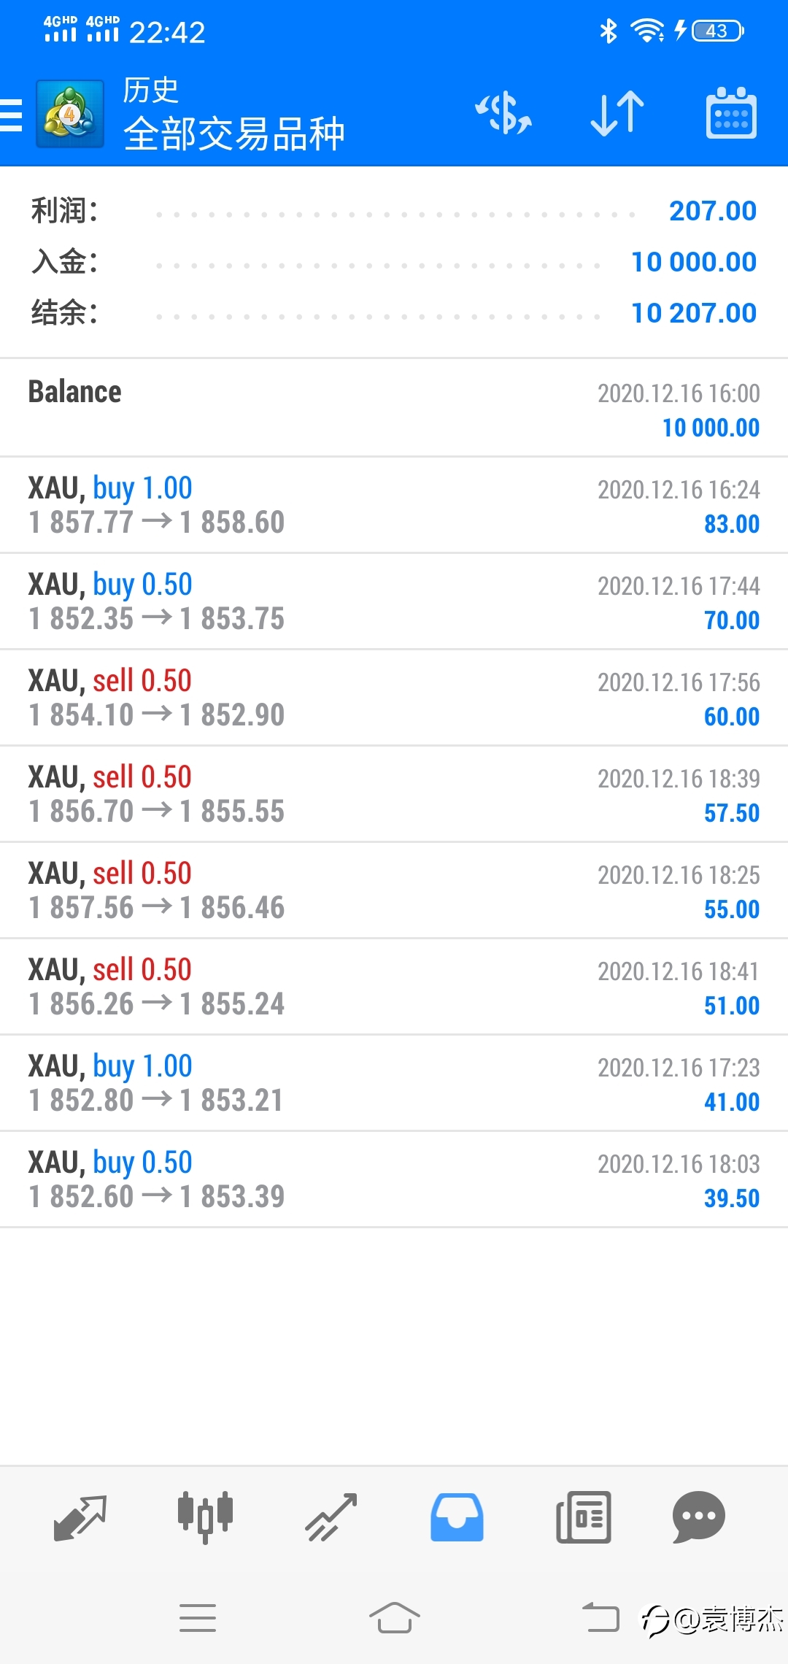Switch to the Quotes tab icon

(x=80, y=1517)
